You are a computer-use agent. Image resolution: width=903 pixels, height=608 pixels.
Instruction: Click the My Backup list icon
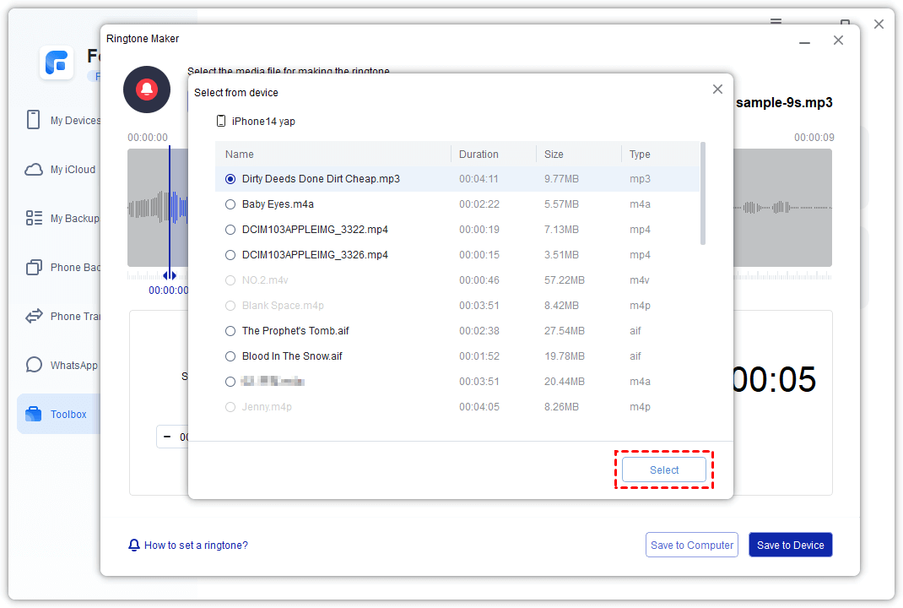click(34, 218)
